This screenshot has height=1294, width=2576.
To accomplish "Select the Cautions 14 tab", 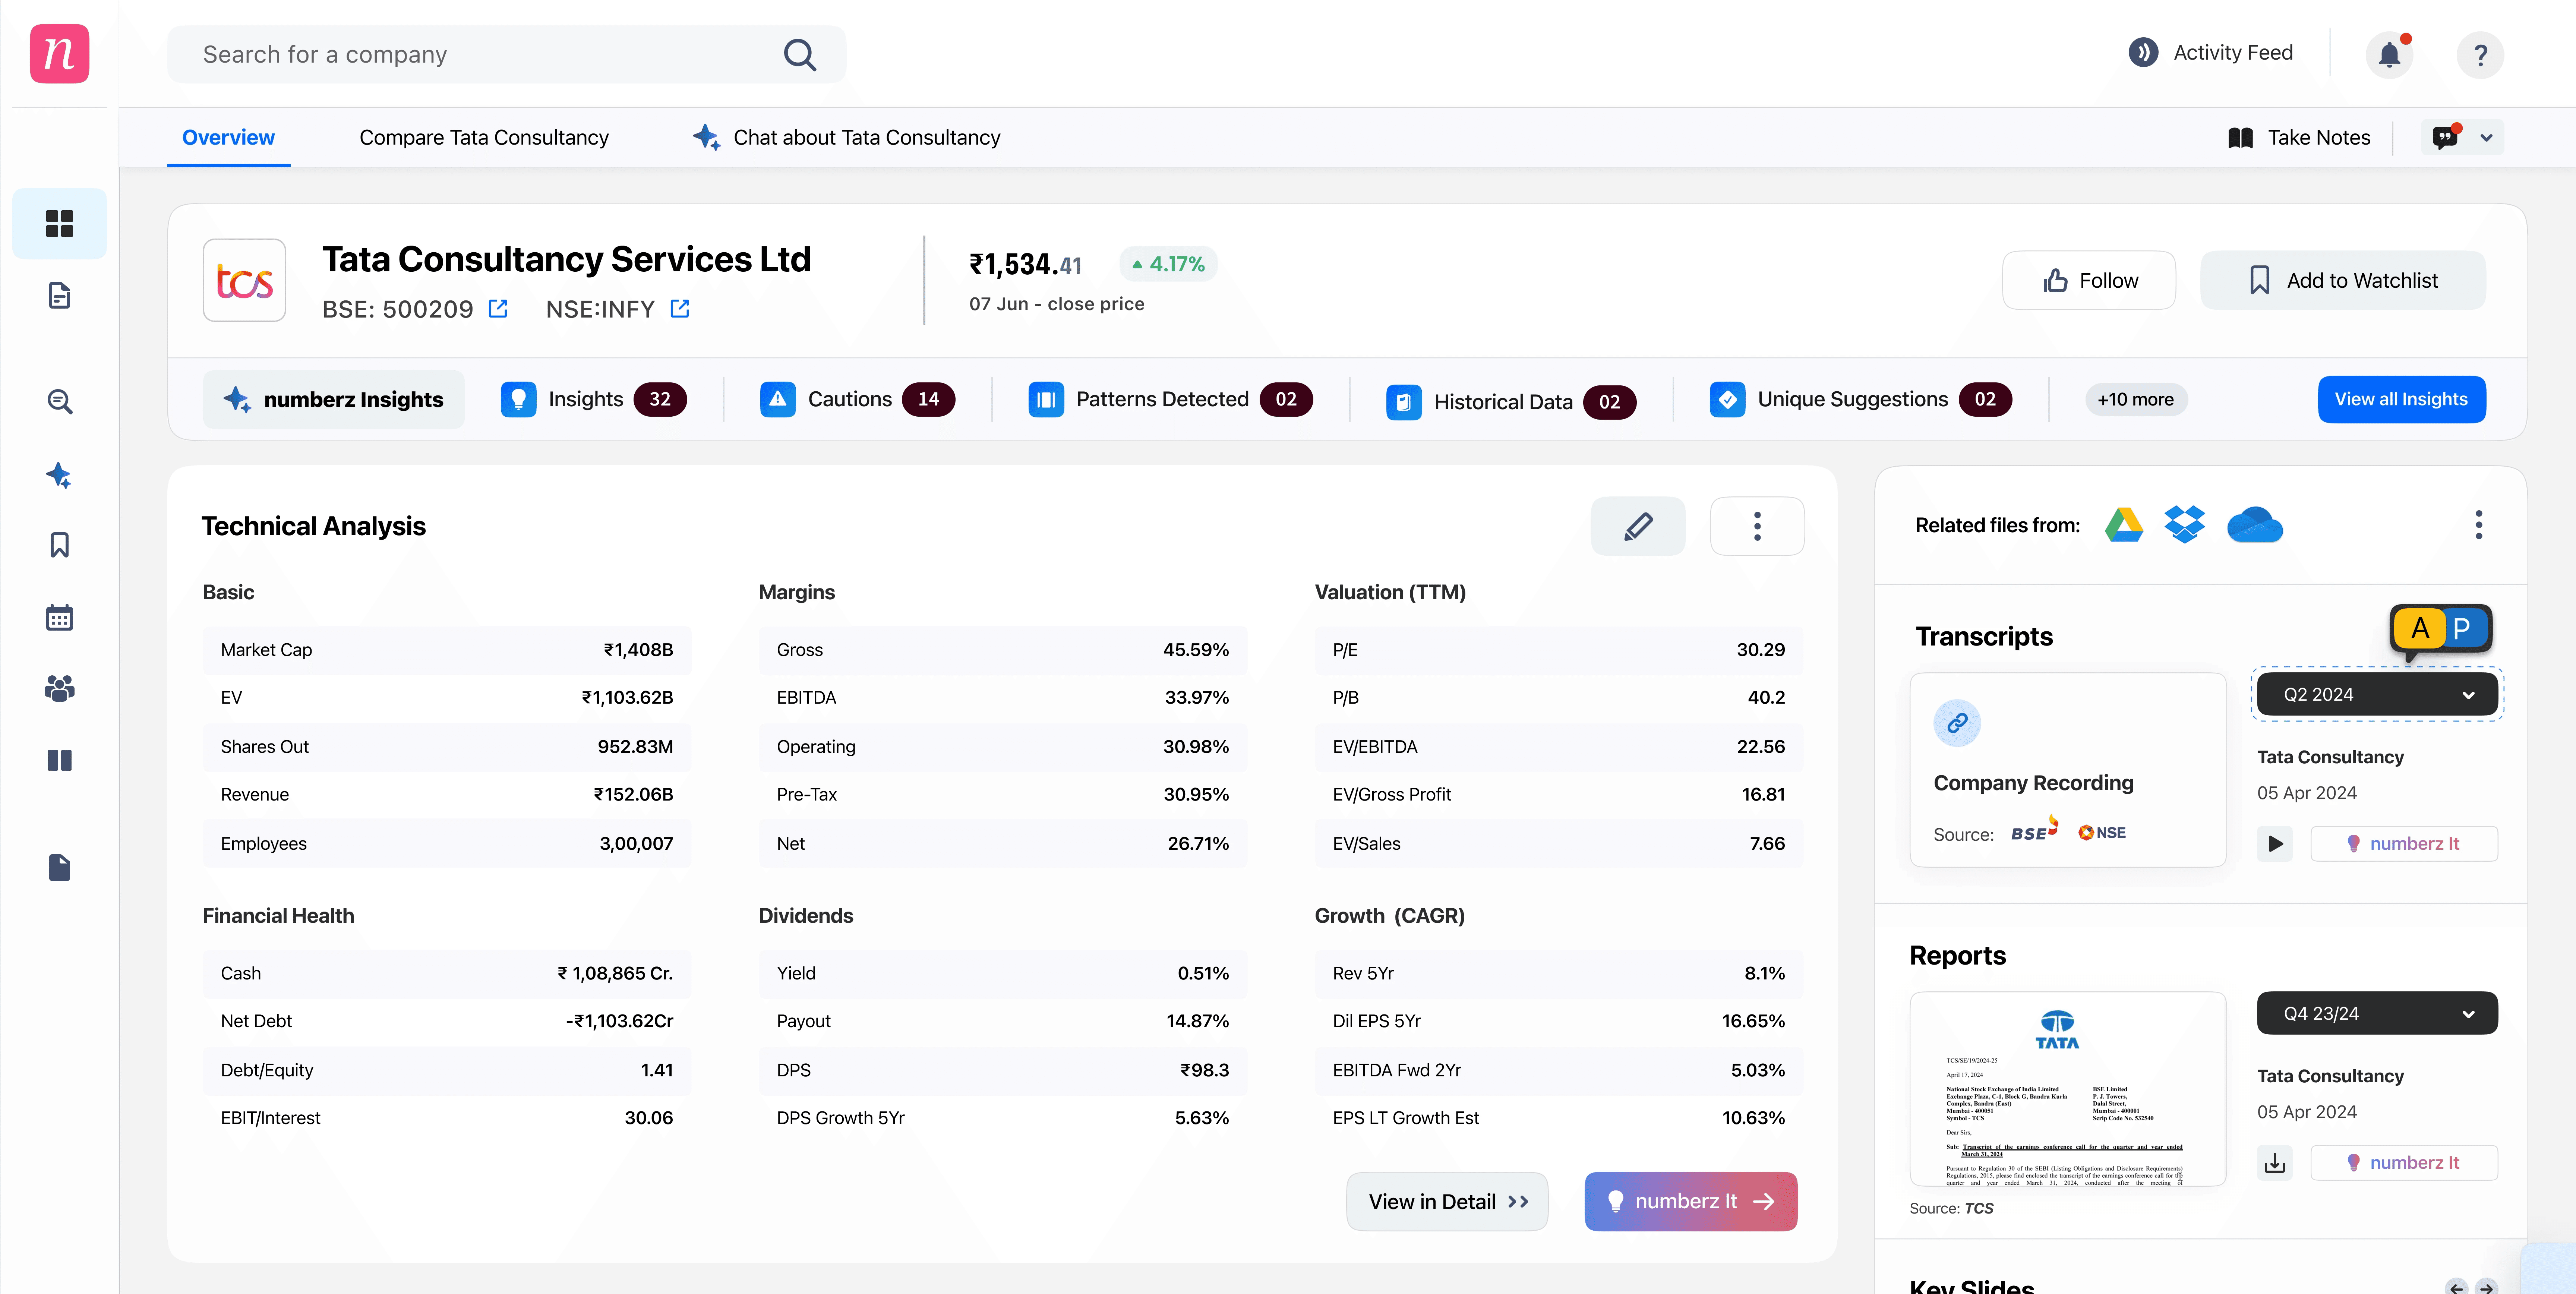I will pyautogui.click(x=857, y=399).
